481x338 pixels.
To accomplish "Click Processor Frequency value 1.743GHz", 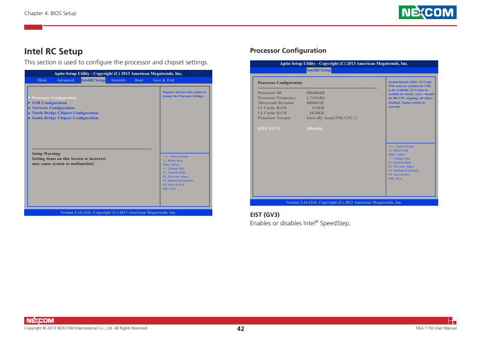I will click(x=315, y=98).
